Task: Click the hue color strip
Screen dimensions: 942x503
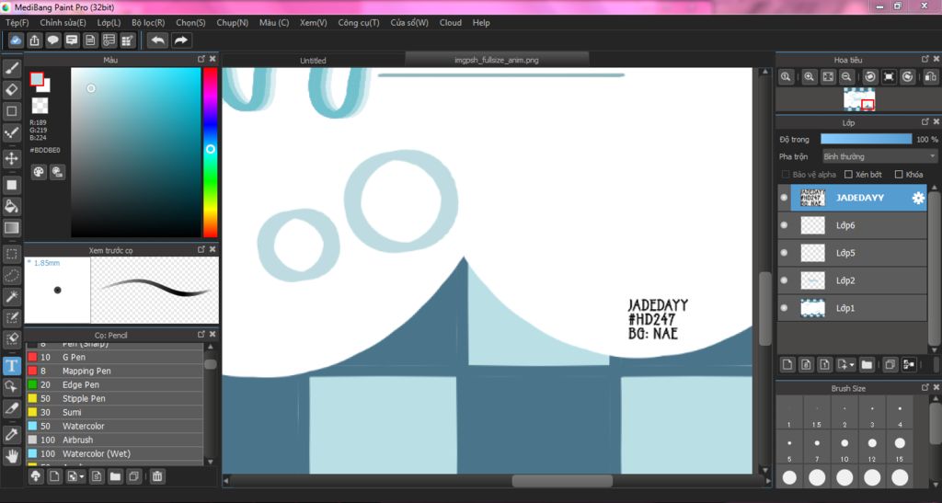Action: click(210, 153)
